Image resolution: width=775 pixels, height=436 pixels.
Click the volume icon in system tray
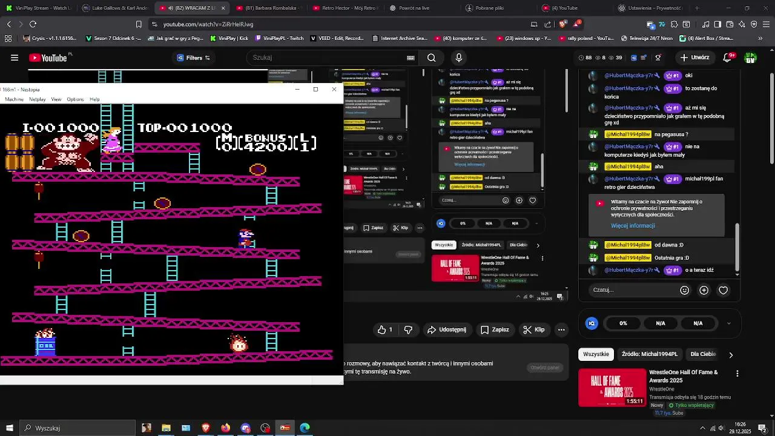point(723,428)
